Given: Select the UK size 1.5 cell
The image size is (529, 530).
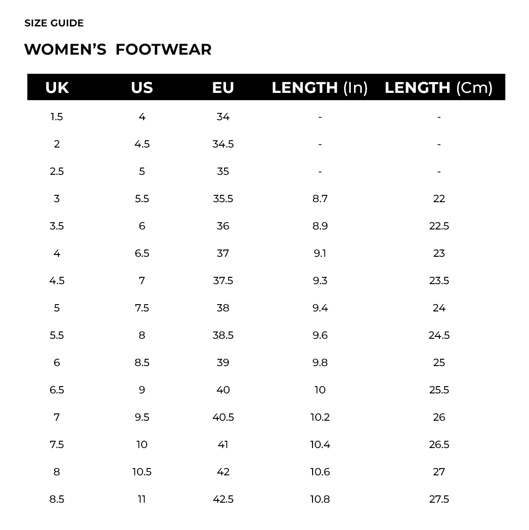Looking at the screenshot, I should [x=56, y=117].
